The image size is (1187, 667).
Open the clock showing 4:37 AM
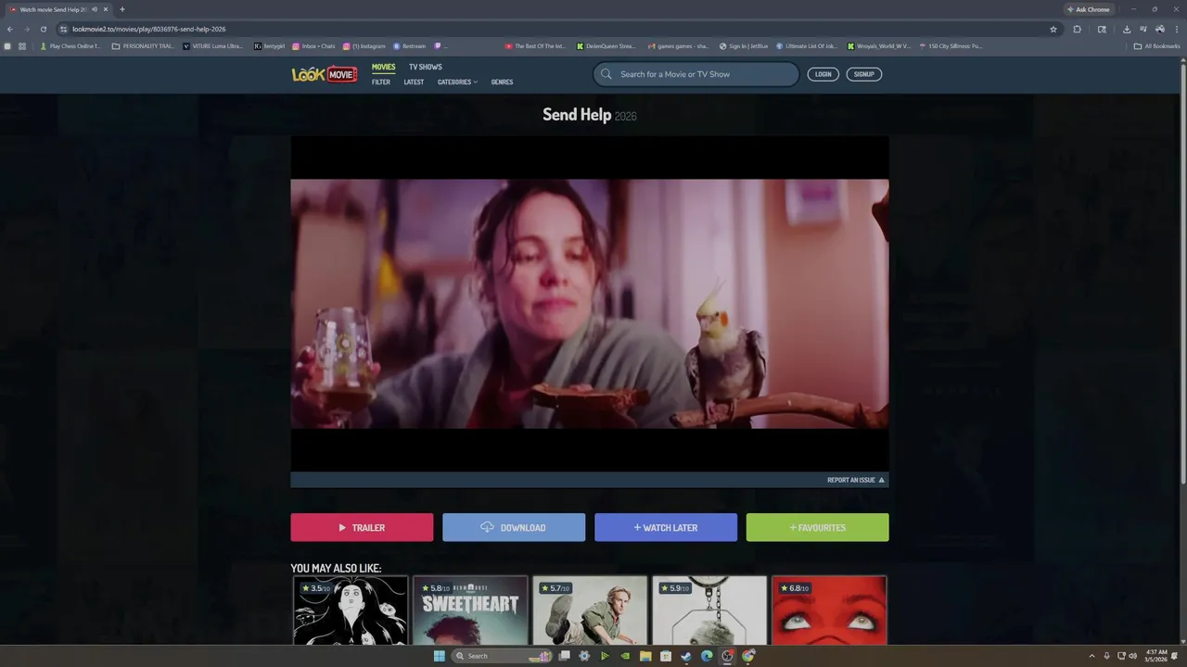coord(1156,656)
